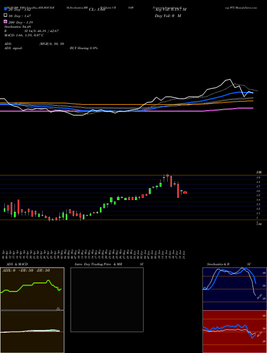Screen dimensions: 267x353
Task: Click the '34.48' value in the Stochastics panel
Action: (258, 297)
